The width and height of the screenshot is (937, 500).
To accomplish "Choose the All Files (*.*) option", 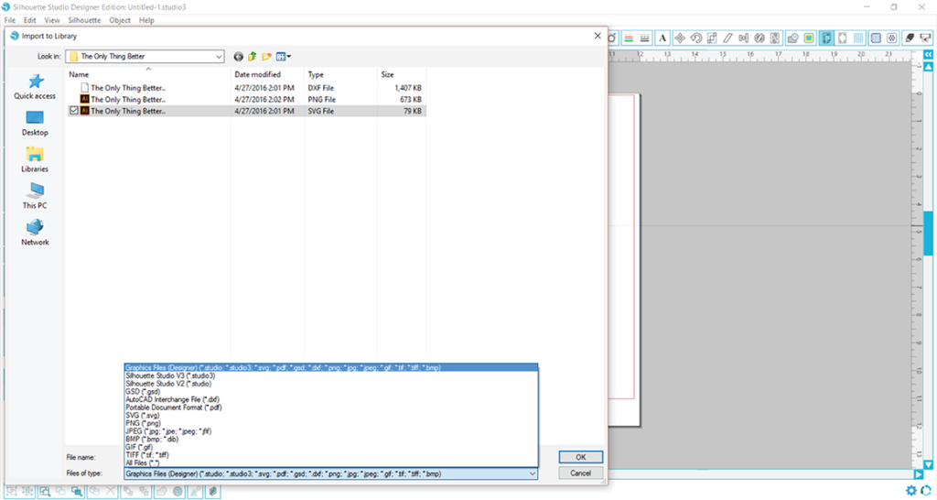I will [142, 463].
